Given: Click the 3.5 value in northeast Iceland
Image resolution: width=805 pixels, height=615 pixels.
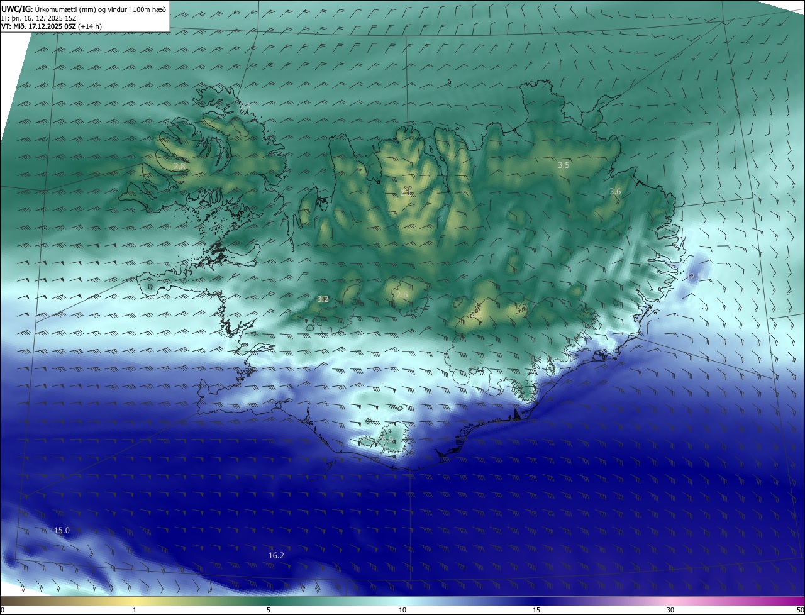Looking at the screenshot, I should pyautogui.click(x=563, y=165).
